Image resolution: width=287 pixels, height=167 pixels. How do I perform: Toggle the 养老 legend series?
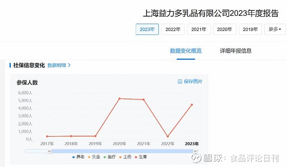pos(78,157)
